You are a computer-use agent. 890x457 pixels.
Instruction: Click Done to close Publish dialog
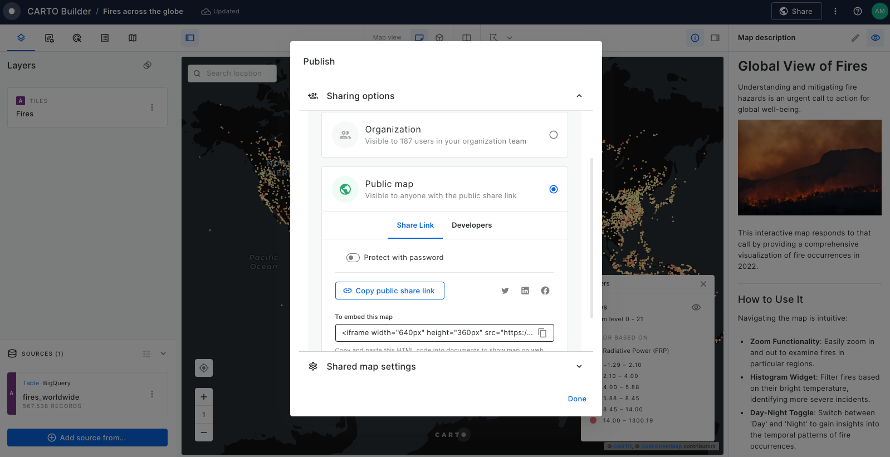[577, 399]
